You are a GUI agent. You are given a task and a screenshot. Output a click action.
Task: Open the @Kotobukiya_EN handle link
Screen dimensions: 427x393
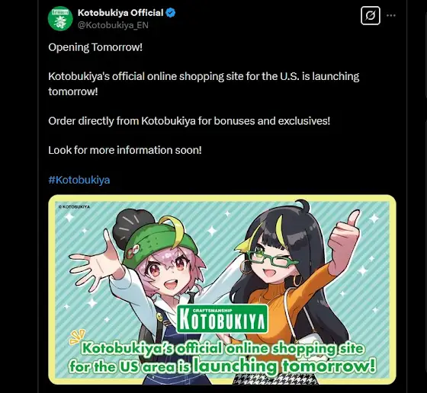tap(113, 25)
